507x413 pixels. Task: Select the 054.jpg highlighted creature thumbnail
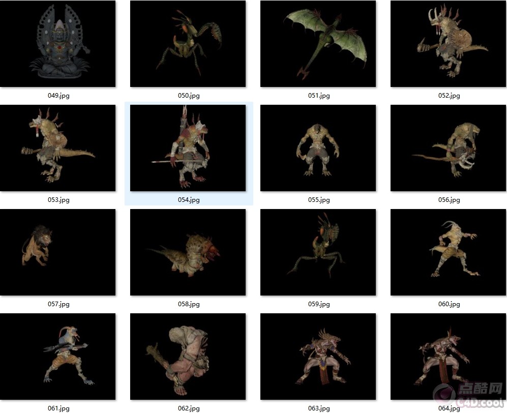pyautogui.click(x=188, y=148)
